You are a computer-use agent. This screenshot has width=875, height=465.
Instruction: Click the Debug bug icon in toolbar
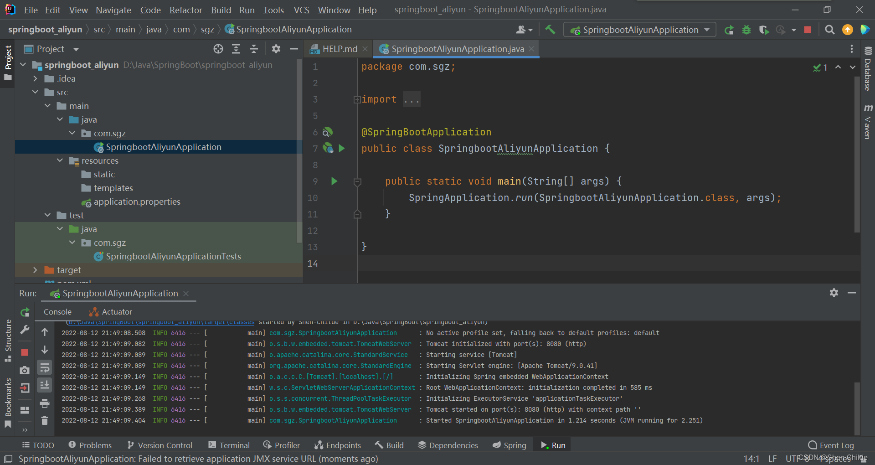(x=746, y=30)
